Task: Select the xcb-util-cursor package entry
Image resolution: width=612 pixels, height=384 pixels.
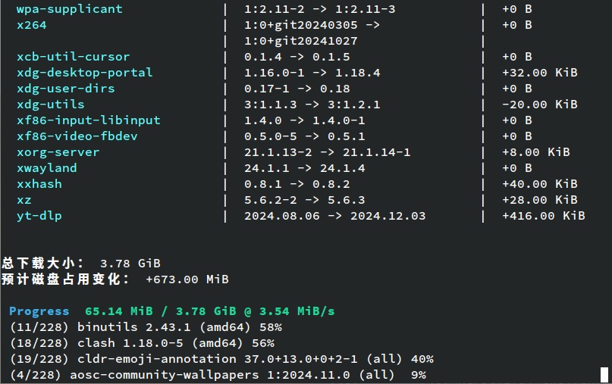Action: (x=73, y=57)
